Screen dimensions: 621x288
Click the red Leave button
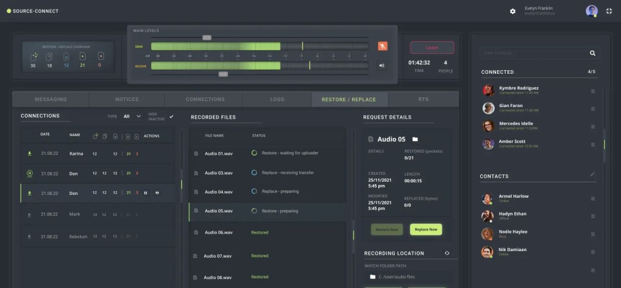pyautogui.click(x=432, y=47)
